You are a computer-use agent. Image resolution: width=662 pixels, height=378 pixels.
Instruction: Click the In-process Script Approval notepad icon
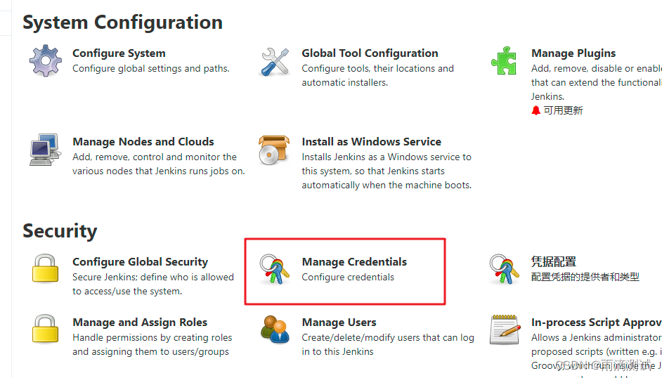(x=505, y=330)
